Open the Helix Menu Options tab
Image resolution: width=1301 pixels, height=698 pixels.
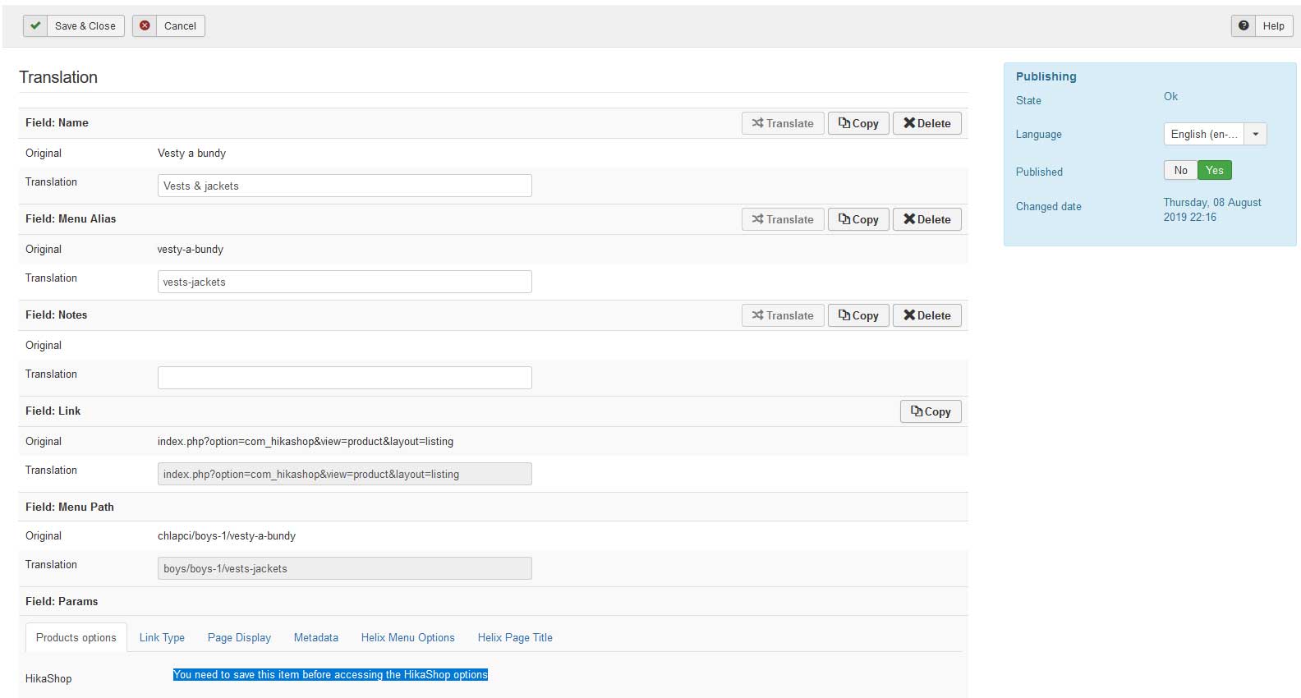(407, 637)
